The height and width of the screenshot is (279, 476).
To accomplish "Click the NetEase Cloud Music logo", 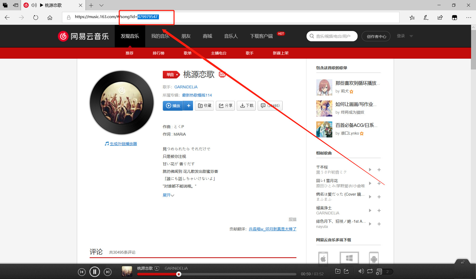I will click(83, 36).
